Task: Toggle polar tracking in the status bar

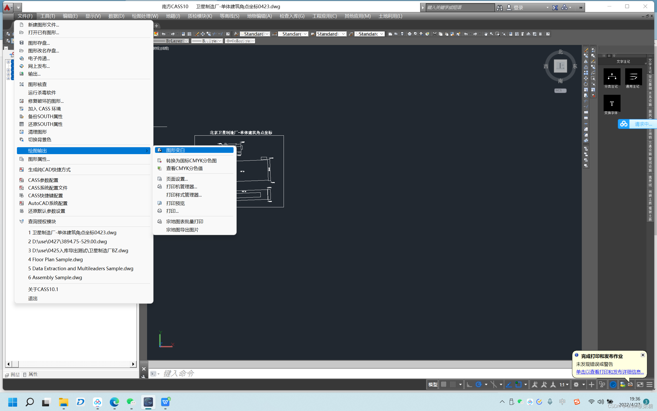Action: click(479, 384)
